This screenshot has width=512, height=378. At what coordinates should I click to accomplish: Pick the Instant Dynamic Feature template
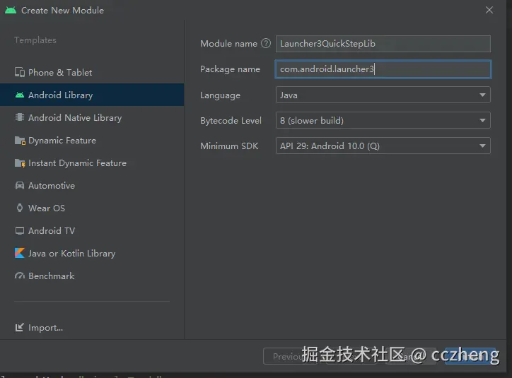(x=92, y=163)
